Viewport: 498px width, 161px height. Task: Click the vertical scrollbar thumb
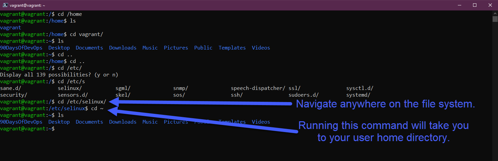[x=495, y=19]
